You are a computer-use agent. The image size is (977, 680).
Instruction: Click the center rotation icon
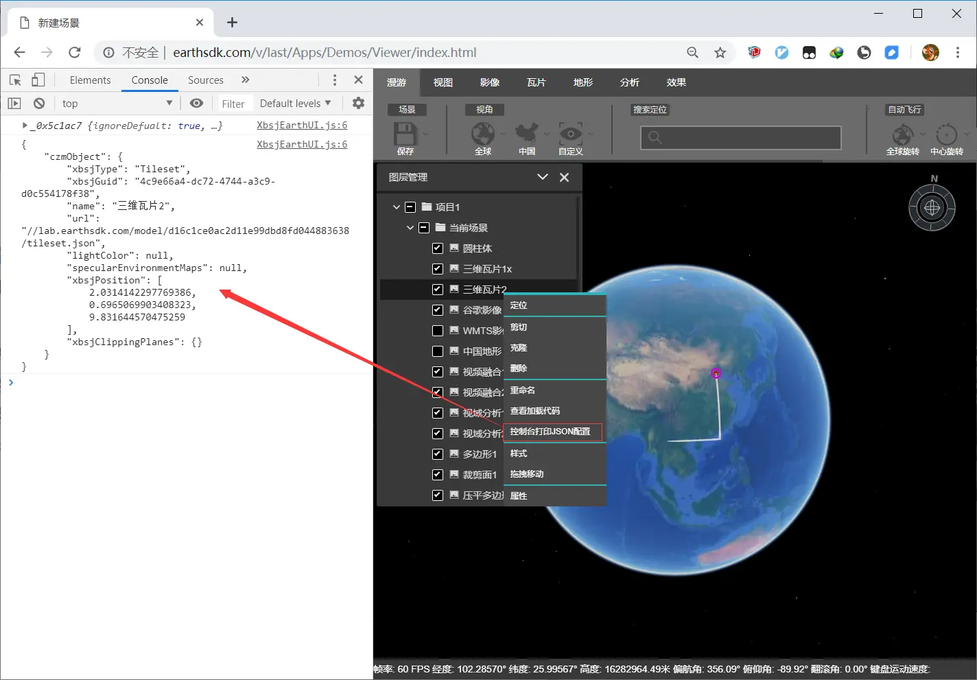946,134
